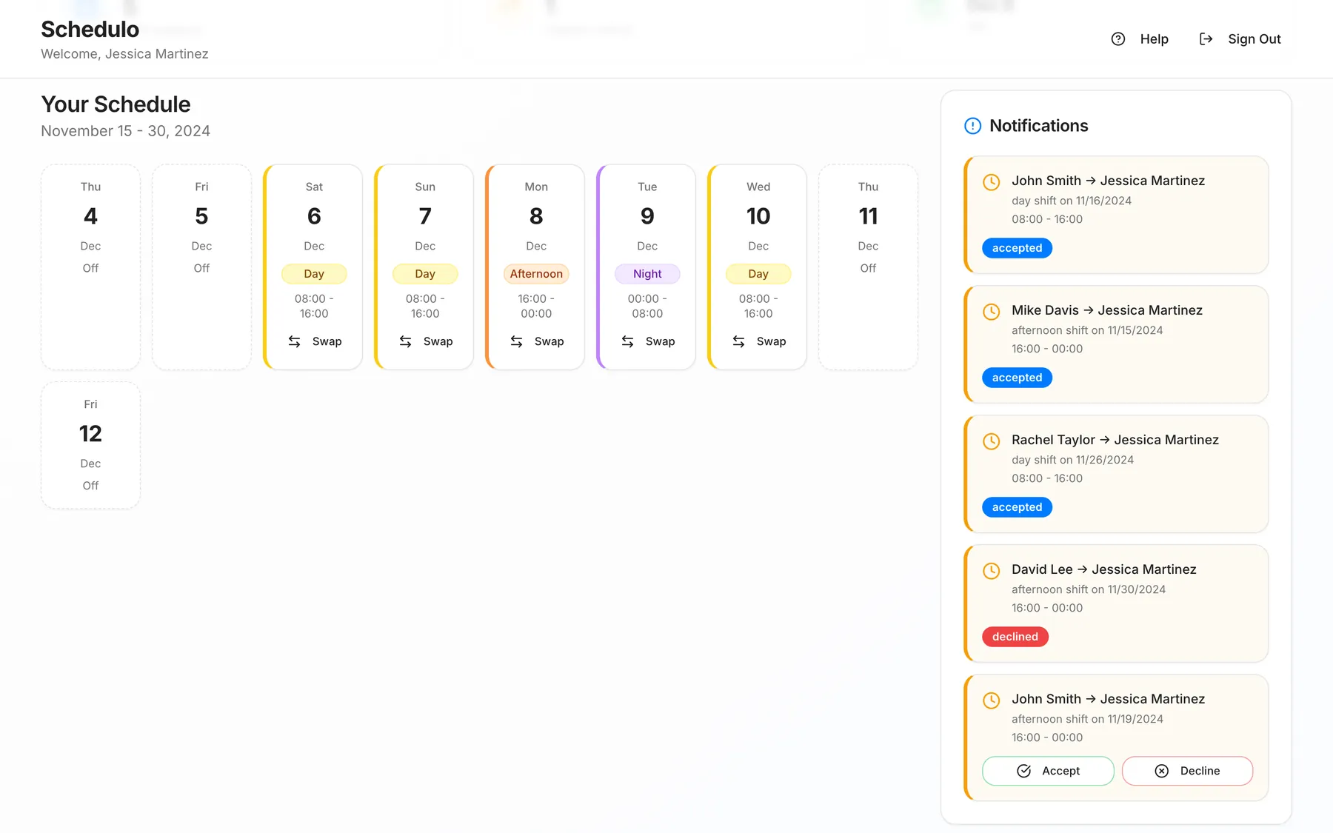Click the Sign Out arrow icon
This screenshot has width=1333, height=833.
1206,39
